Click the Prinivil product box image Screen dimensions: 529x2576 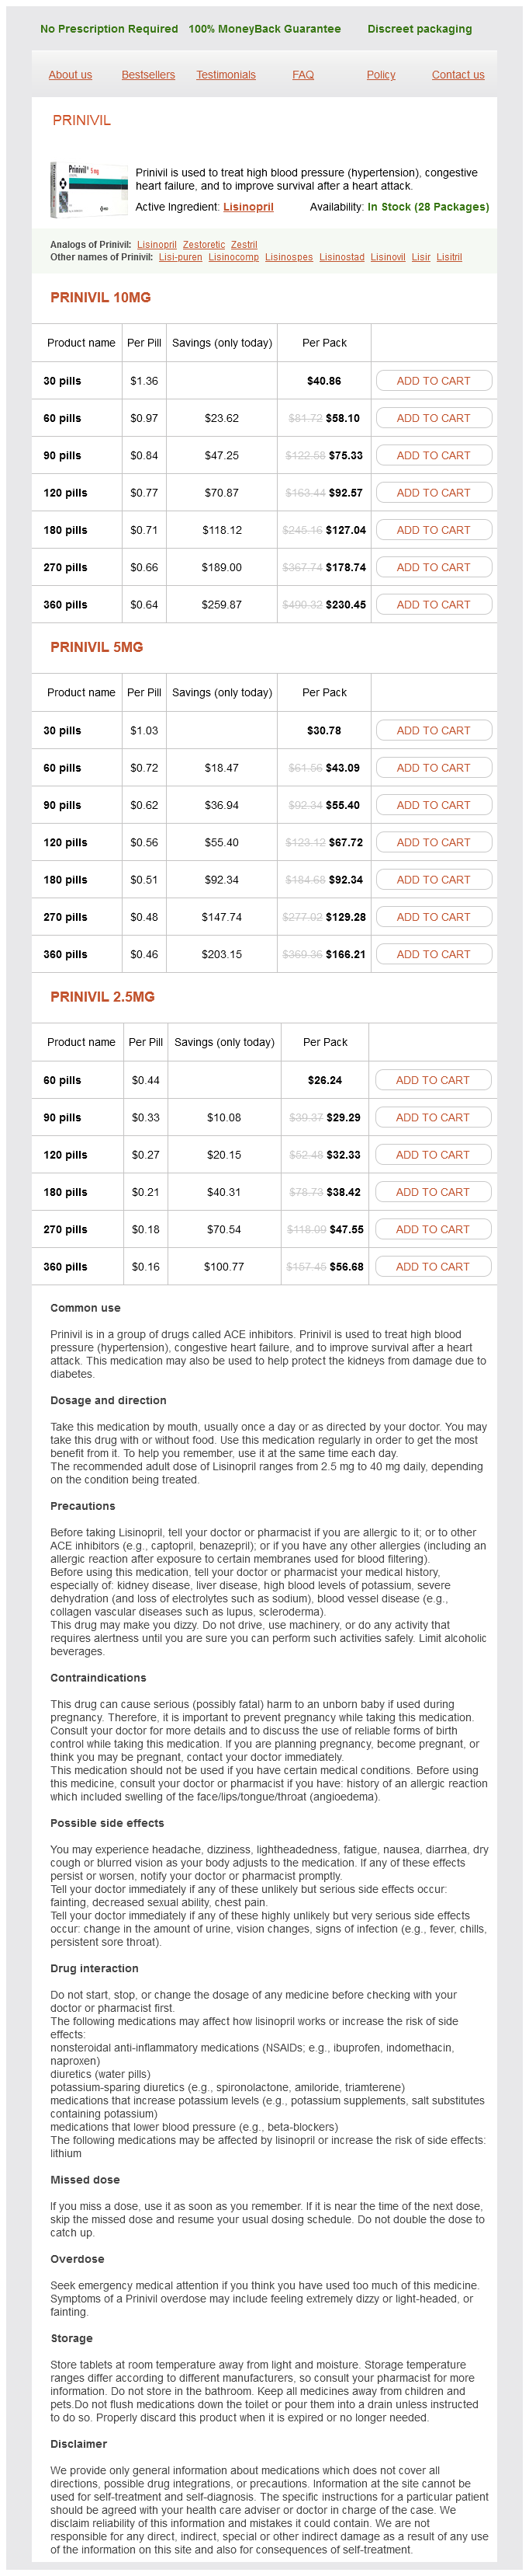89,188
